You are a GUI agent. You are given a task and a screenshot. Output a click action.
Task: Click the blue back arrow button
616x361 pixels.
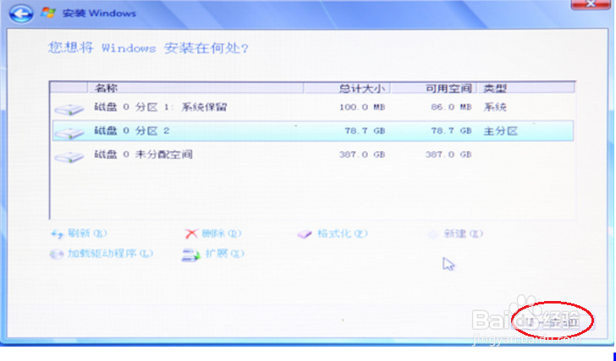(21, 14)
